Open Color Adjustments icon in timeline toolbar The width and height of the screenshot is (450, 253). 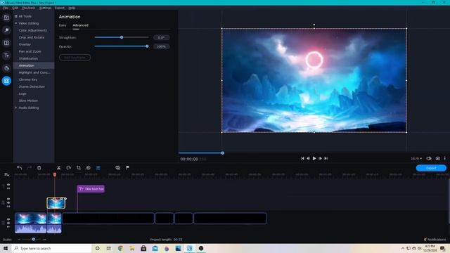[89, 168]
